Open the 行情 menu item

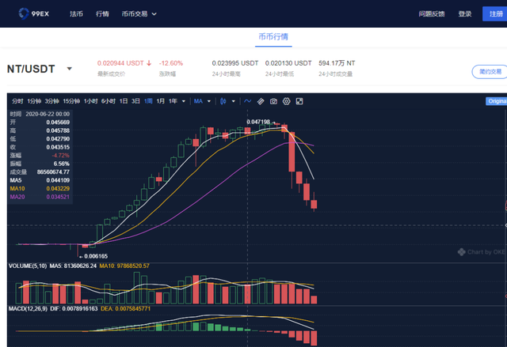pyautogui.click(x=102, y=14)
